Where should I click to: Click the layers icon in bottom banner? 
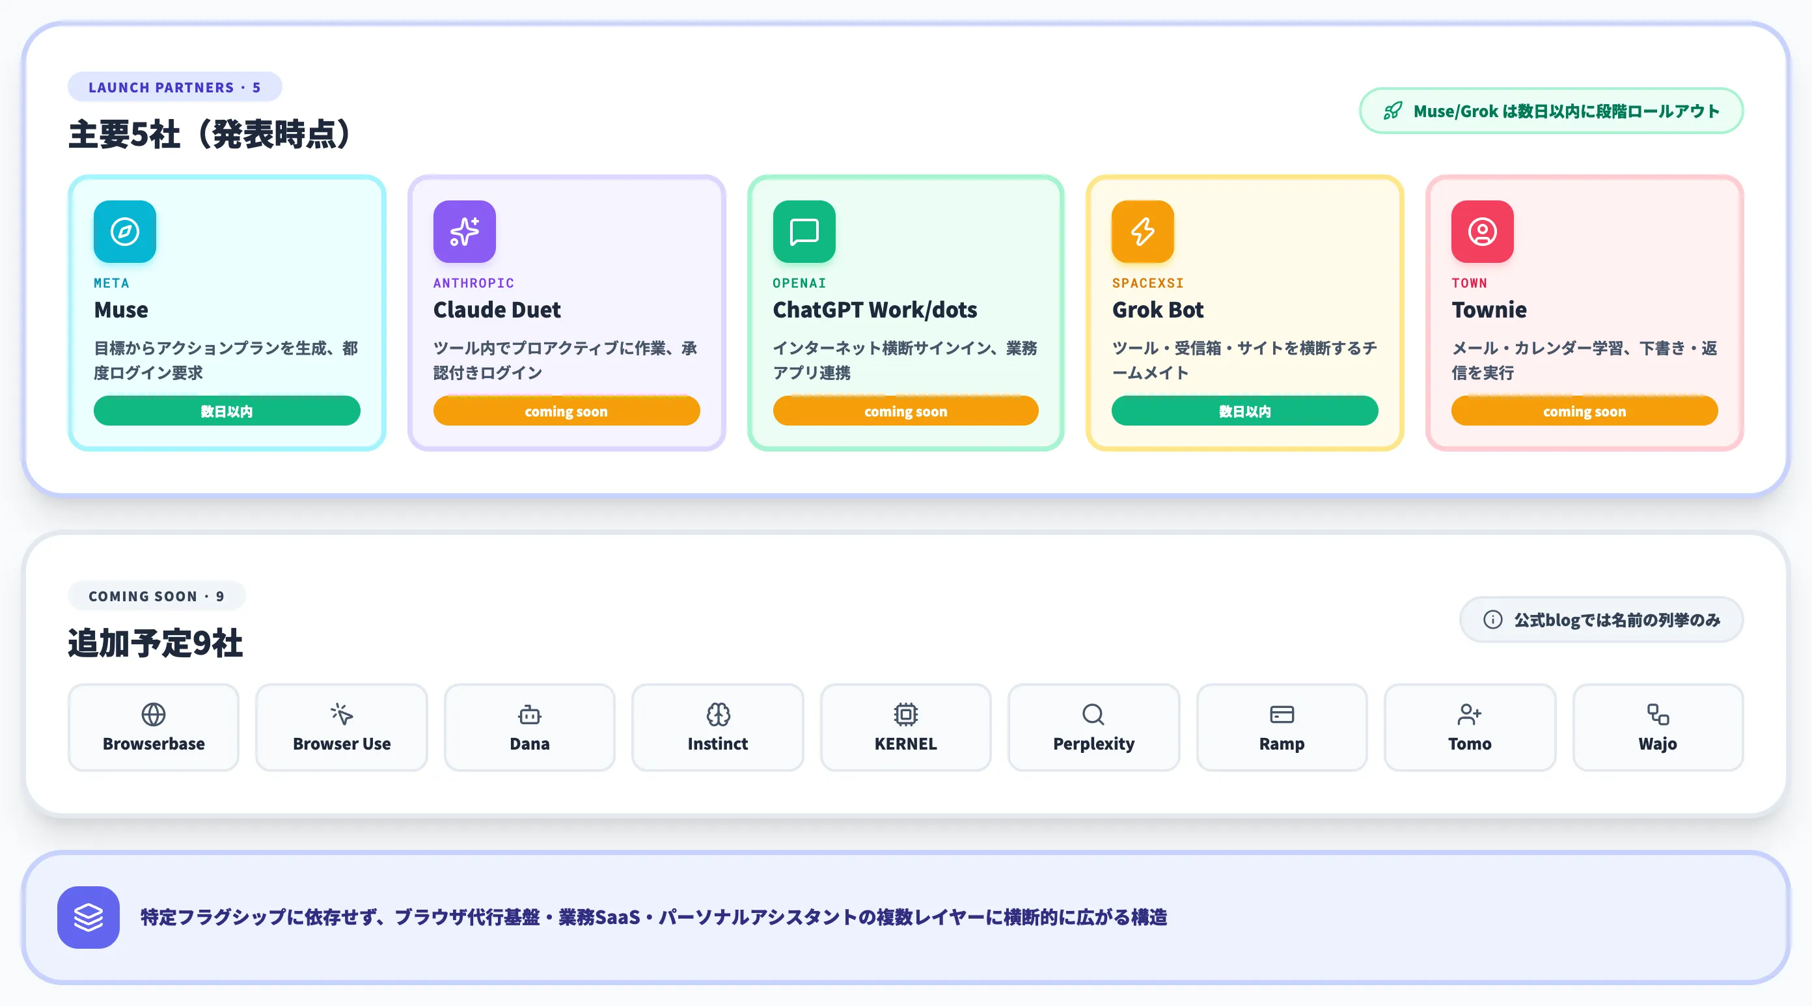click(89, 918)
